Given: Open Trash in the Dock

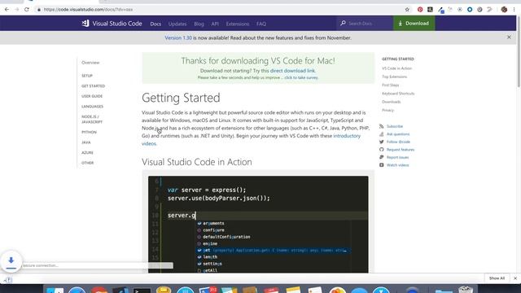Looking at the screenshot, I should (466, 290).
